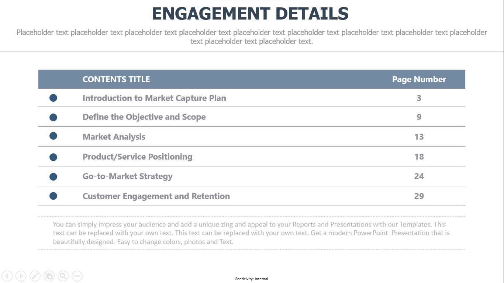This screenshot has width=504, height=283.
Task: Advance to next slide arrow
Action: [21, 276]
